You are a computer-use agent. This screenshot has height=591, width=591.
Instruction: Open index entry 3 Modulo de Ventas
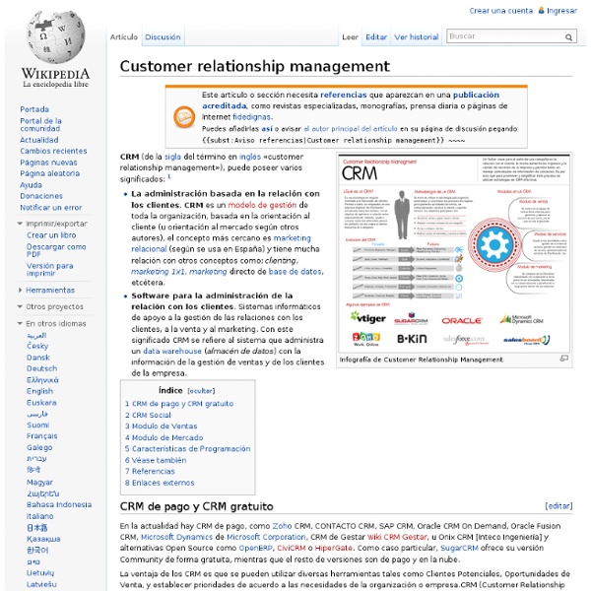click(x=161, y=427)
